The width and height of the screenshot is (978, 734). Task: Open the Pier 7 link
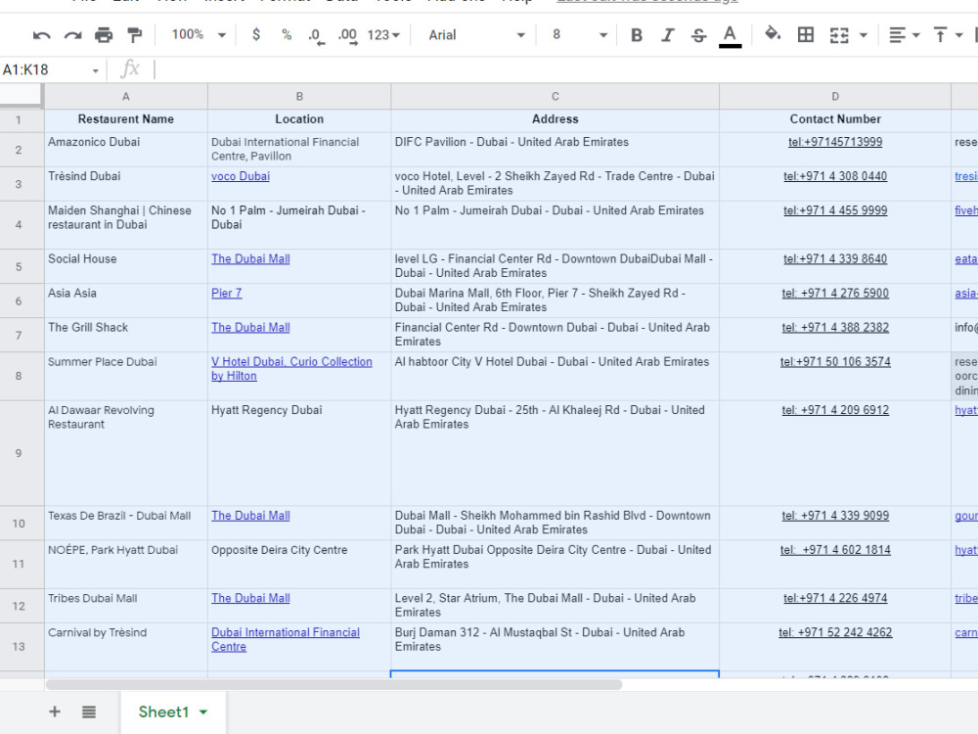tap(227, 293)
